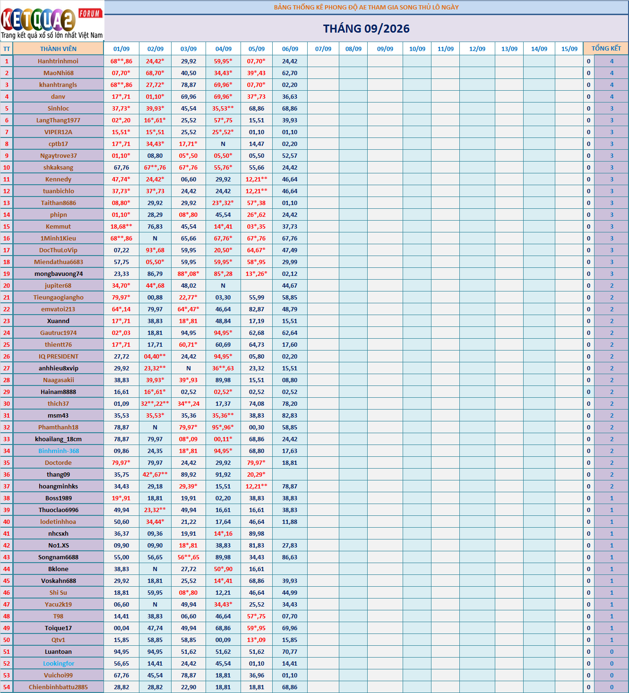
Task: Click the Thuoclao6996 member name
Action: 58,510
